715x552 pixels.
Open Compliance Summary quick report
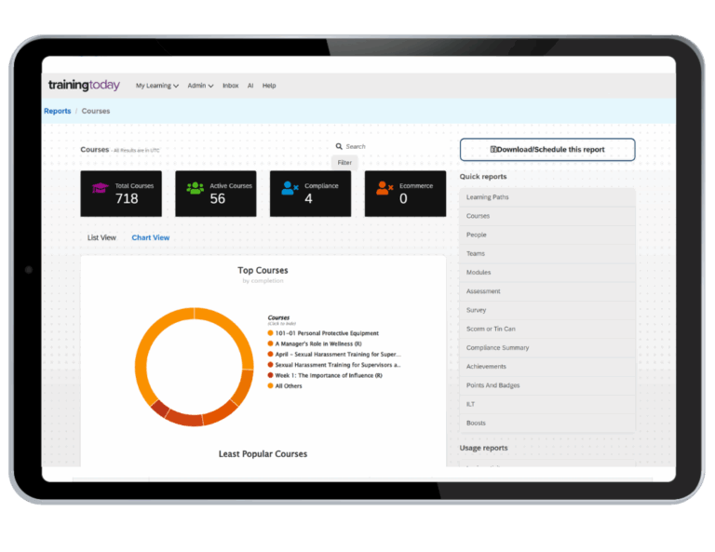(547, 348)
